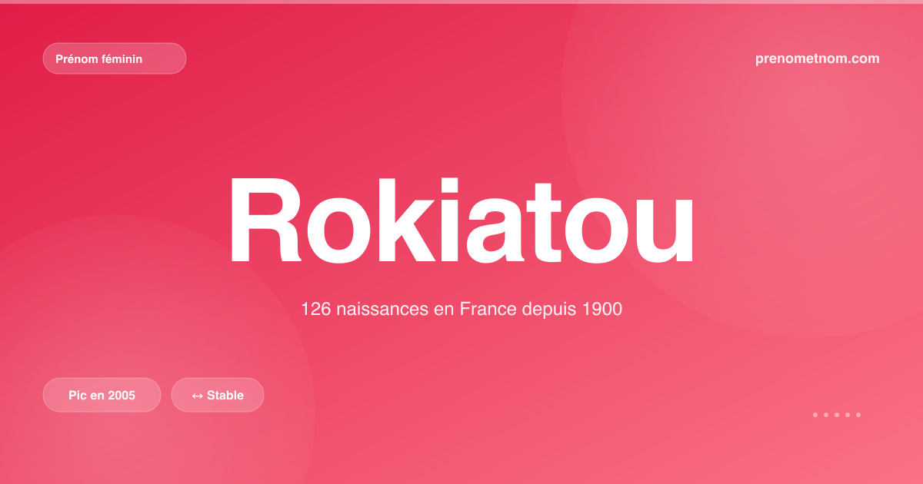Click the 'Stable' trend badge

[218, 395]
